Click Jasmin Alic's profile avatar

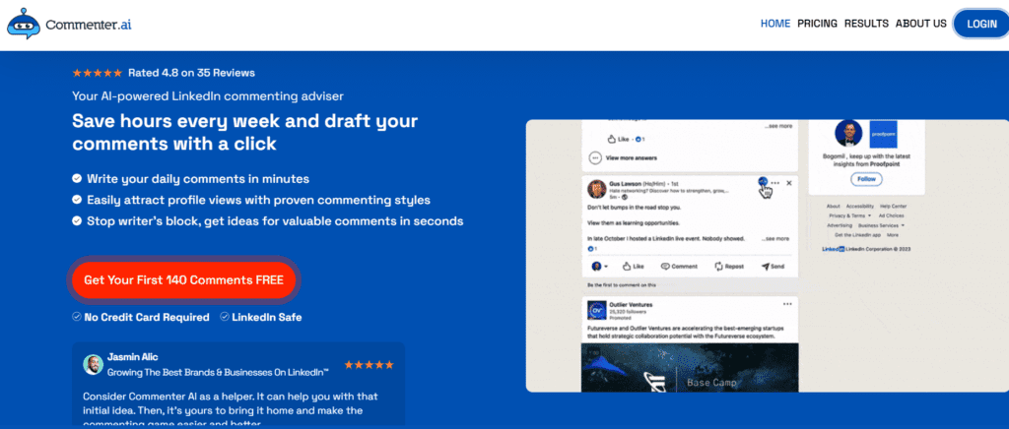94,364
